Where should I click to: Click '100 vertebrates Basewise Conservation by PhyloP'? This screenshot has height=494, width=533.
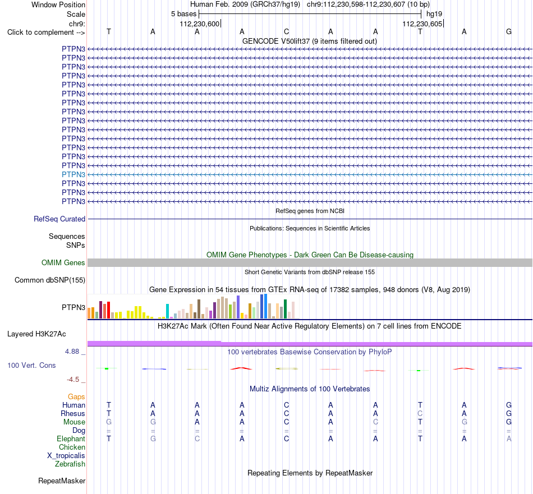[x=310, y=352]
